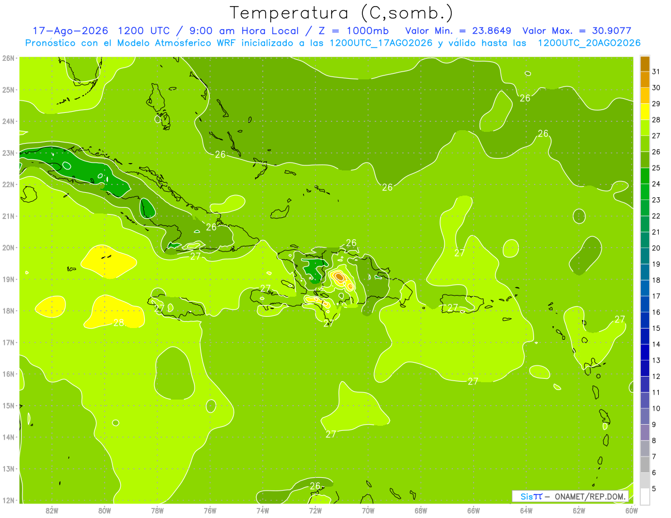This screenshot has height=518, width=671.
Task: Click "9:00 am Hora Local" in the header
Action: pyautogui.click(x=246, y=31)
